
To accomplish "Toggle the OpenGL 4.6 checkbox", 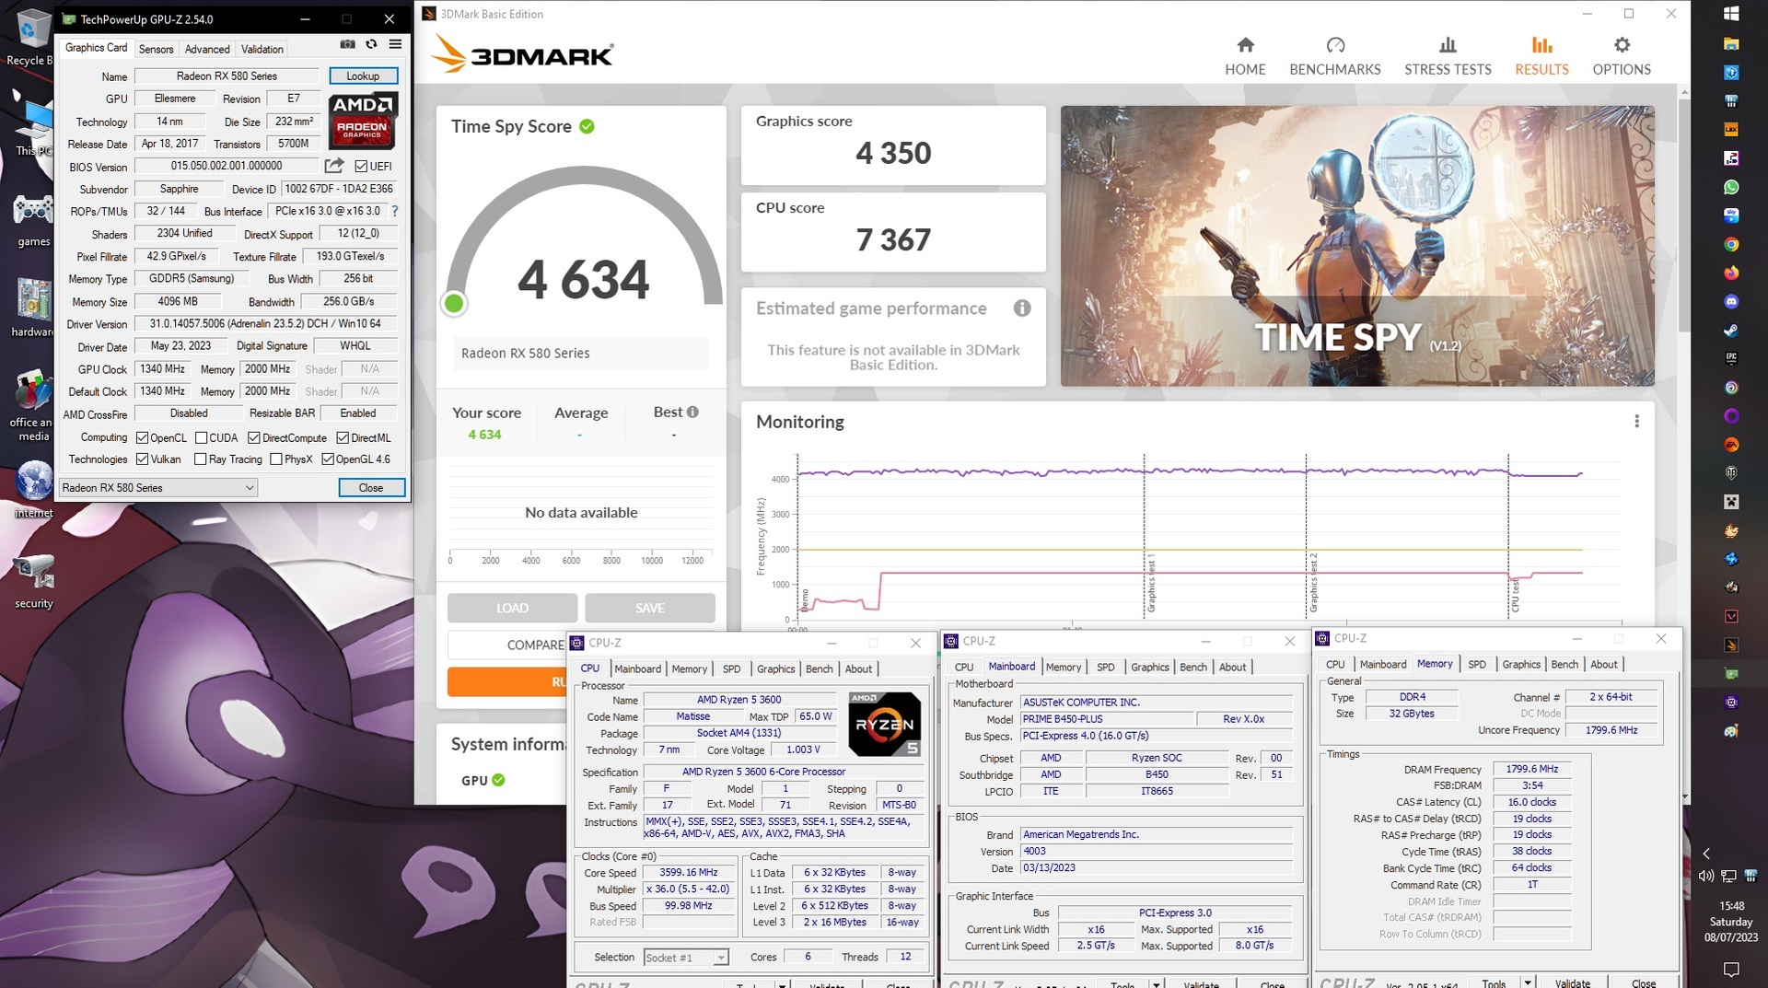I will (x=328, y=459).
